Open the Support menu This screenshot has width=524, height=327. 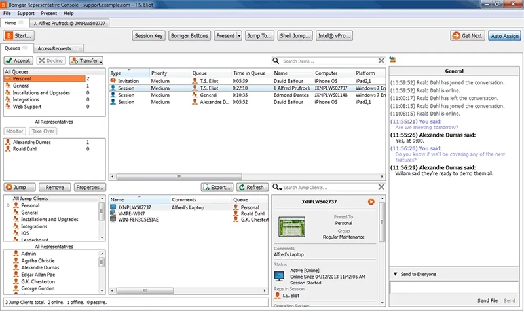26,13
